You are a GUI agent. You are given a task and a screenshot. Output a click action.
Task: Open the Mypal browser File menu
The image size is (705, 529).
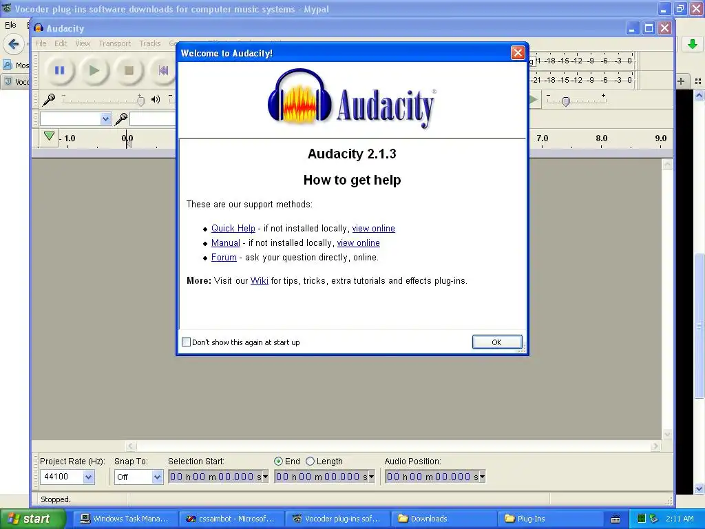(10, 25)
